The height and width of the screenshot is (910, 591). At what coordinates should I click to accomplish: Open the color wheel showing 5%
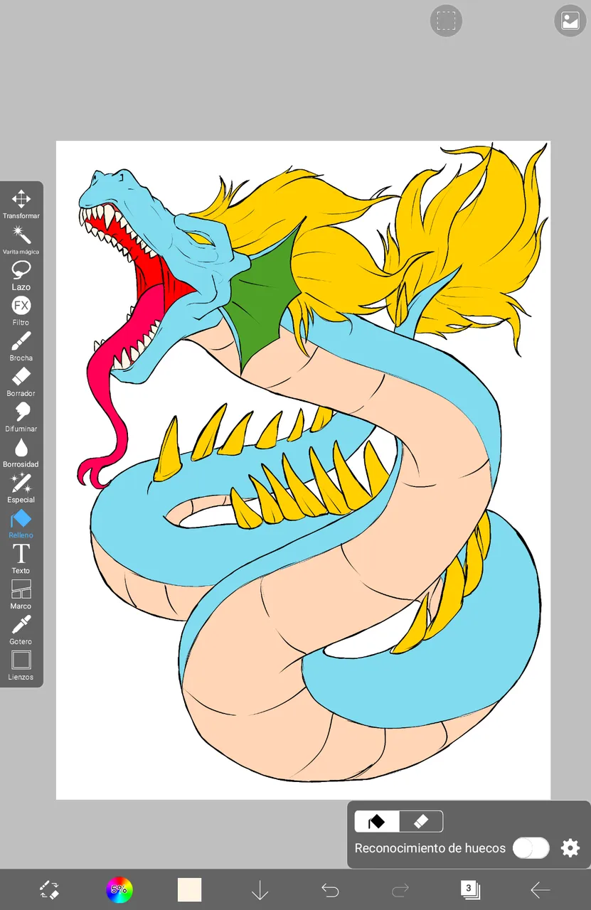[119, 889]
